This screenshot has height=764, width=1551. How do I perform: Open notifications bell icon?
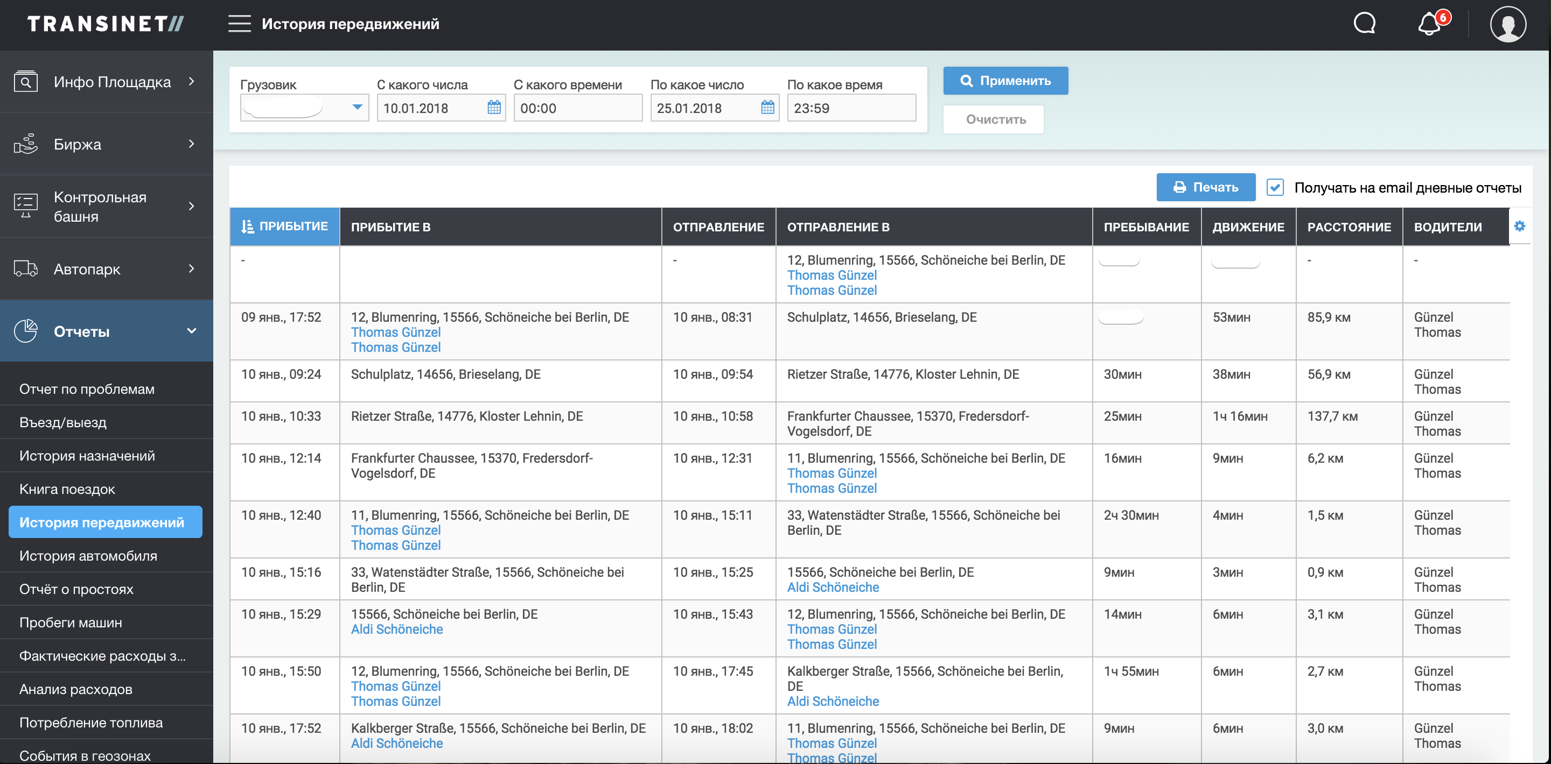1430,25
